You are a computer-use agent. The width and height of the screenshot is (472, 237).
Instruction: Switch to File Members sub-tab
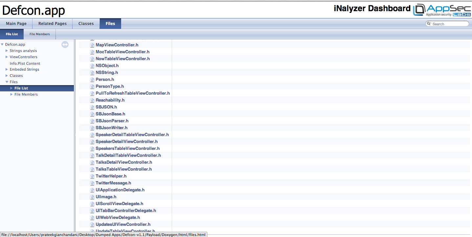(40, 34)
